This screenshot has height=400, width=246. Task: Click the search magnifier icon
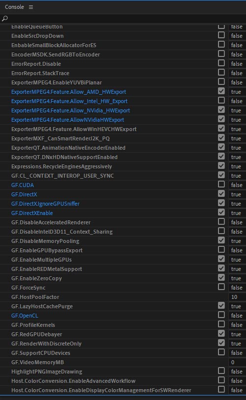[4, 18]
